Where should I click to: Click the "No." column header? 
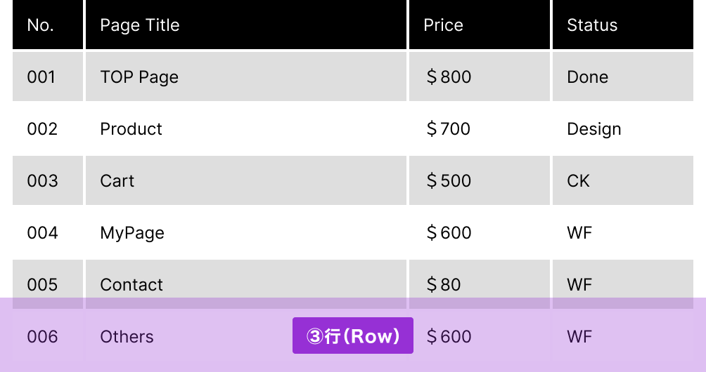(41, 25)
